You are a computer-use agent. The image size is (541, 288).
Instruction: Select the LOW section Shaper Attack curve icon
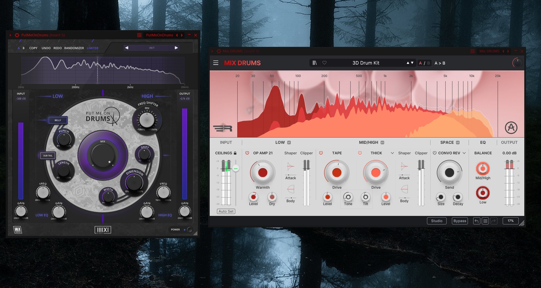point(291,167)
